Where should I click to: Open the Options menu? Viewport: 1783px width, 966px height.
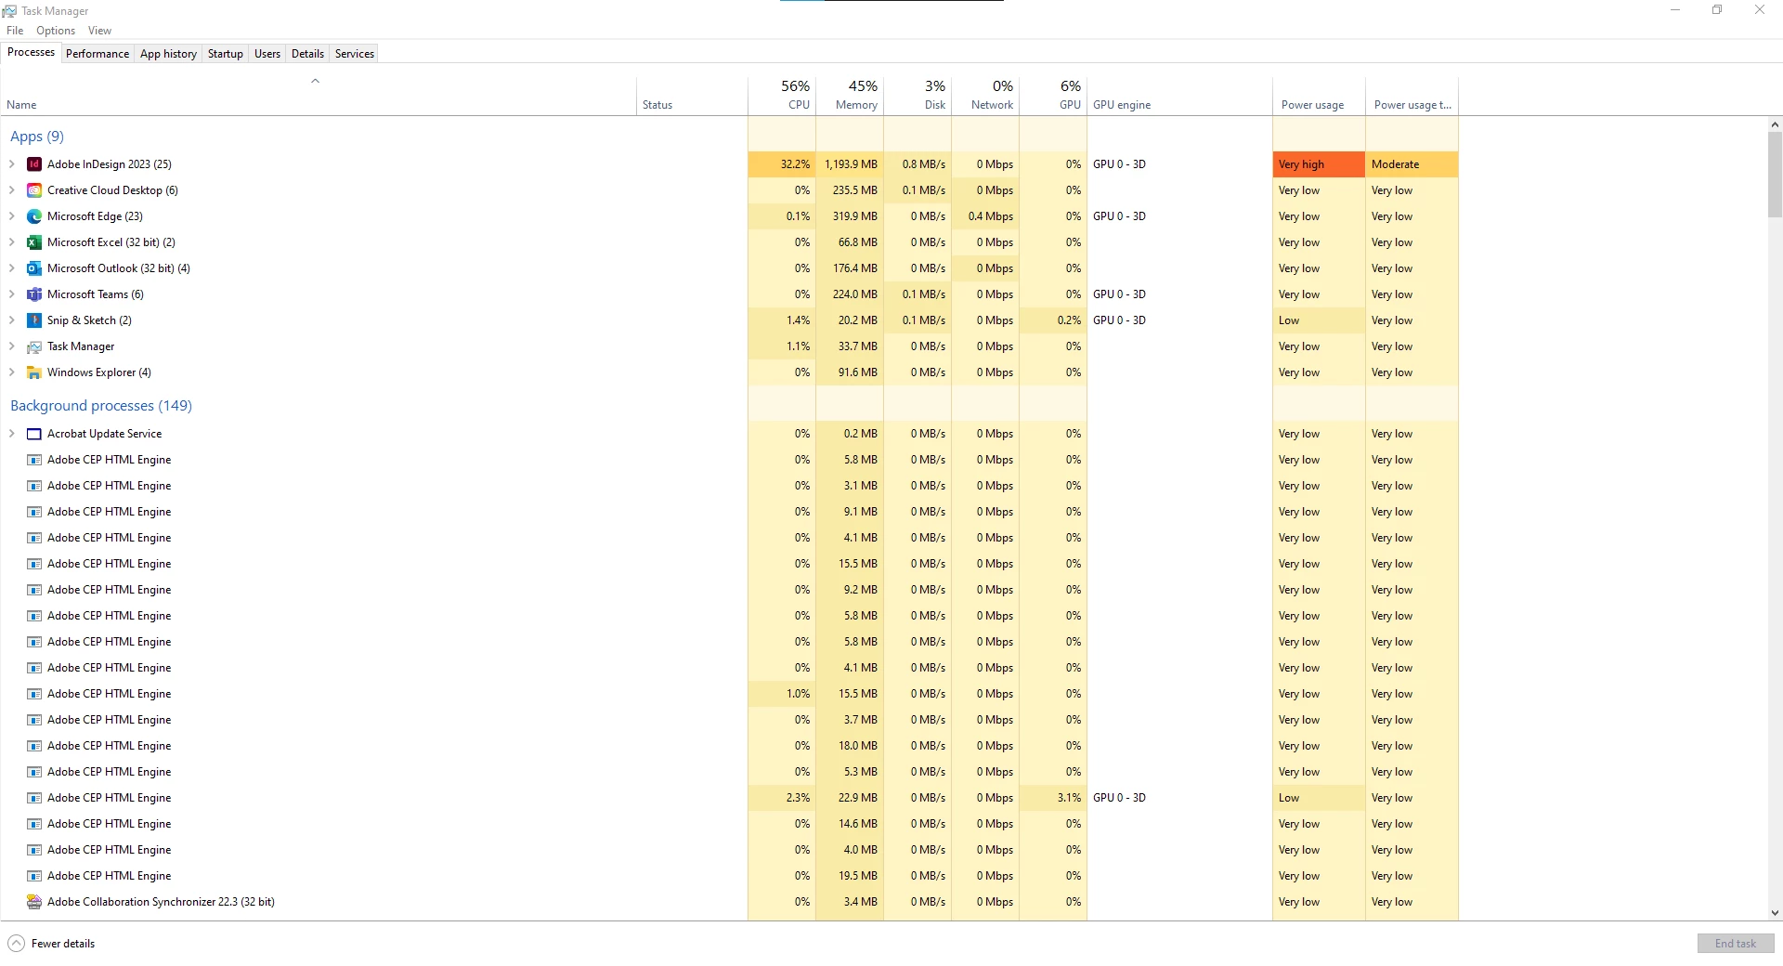pyautogui.click(x=56, y=31)
